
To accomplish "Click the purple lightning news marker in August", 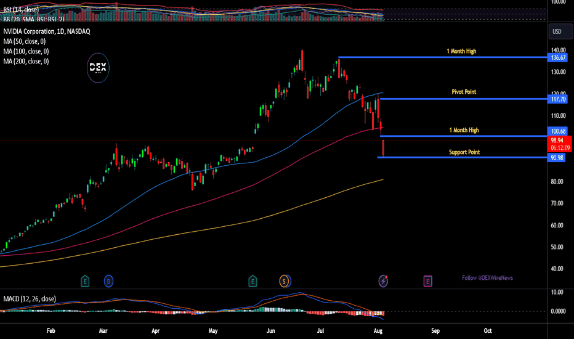I will 383,281.
